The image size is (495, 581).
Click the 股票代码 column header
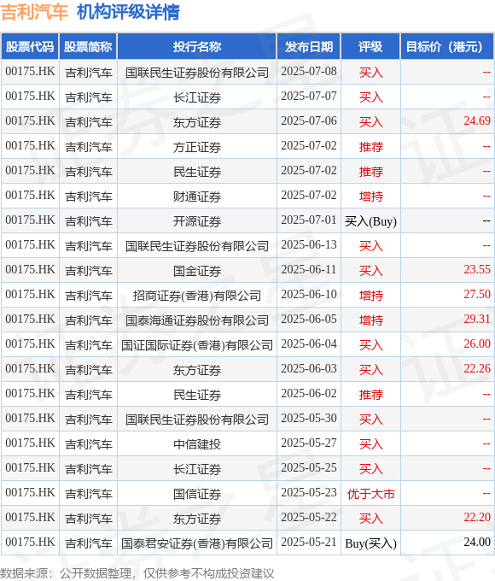(30, 47)
